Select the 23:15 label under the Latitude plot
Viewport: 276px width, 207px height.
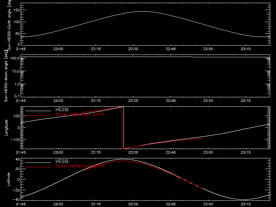(246, 204)
